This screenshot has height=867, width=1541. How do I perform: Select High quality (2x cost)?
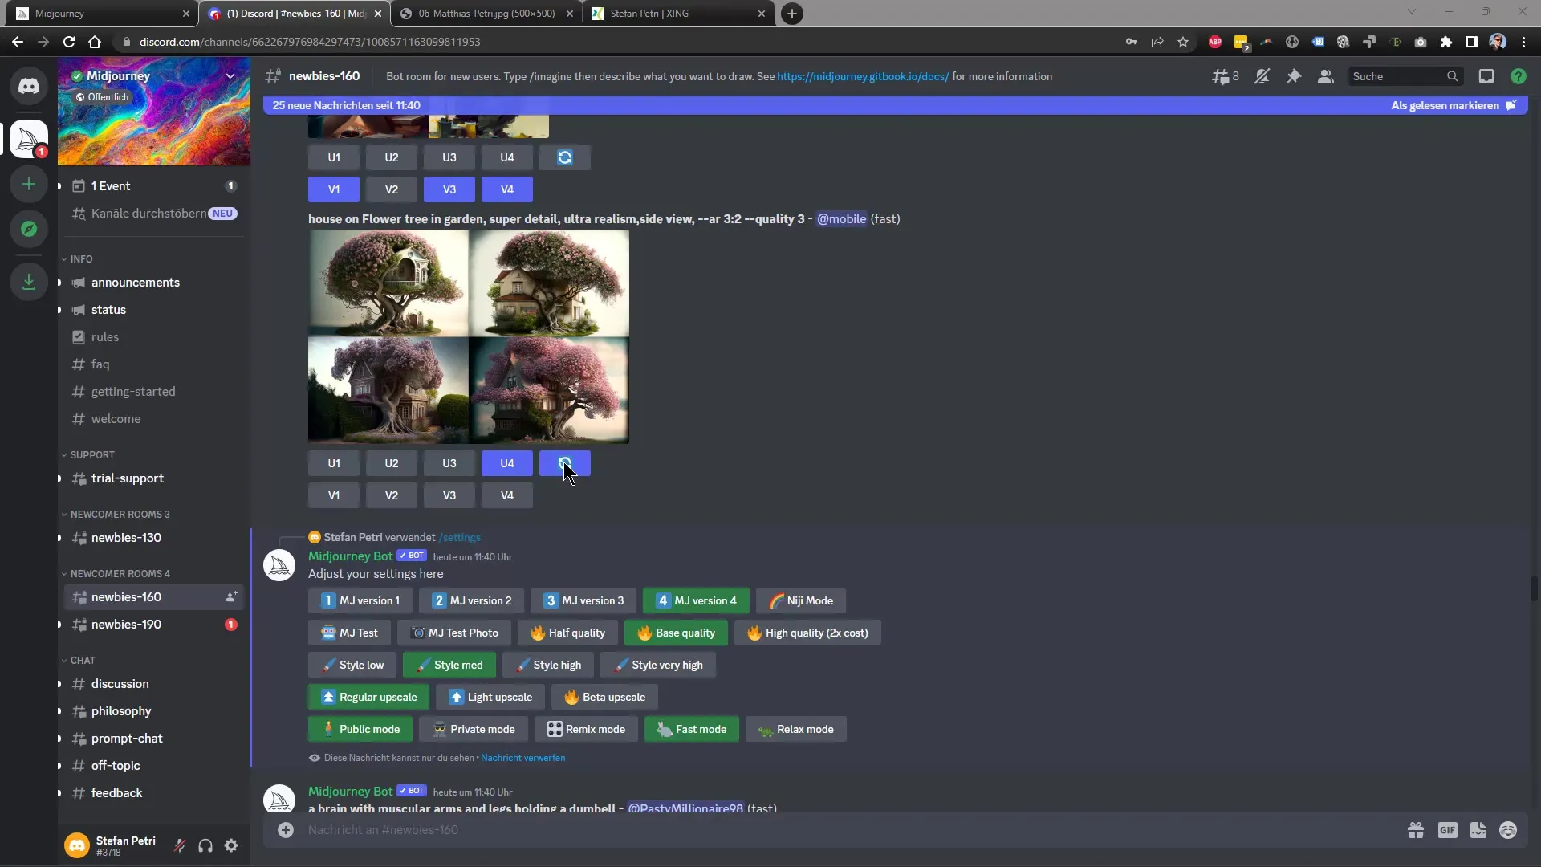(x=807, y=633)
